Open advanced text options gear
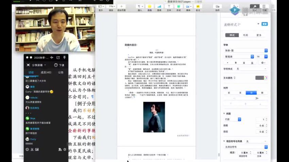Image resolution: width=289 pixels, height=162 pixels. [263, 63]
